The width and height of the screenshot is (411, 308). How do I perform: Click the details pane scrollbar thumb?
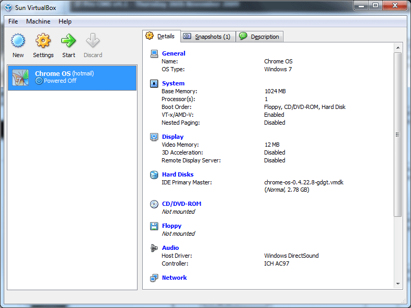398,135
